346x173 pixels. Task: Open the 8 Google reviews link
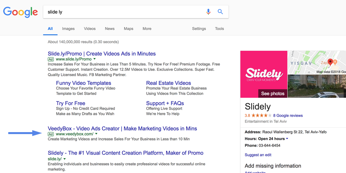pos(288,116)
